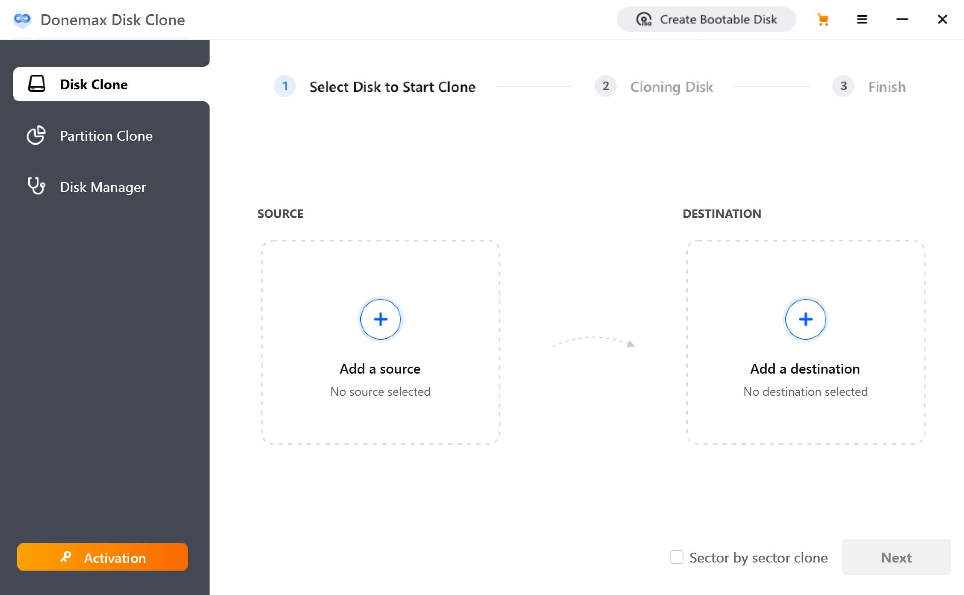Minimize the Donemax window
Screen dimensions: 964x595
tap(902, 20)
